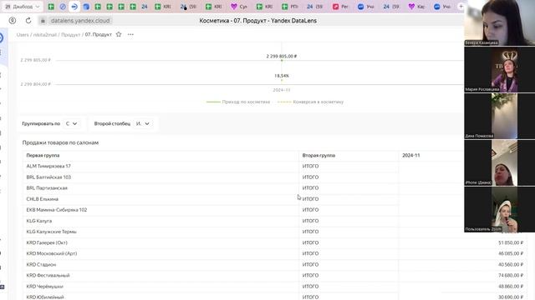Go to Продукт folder in the breadcrumb

pos(70,35)
